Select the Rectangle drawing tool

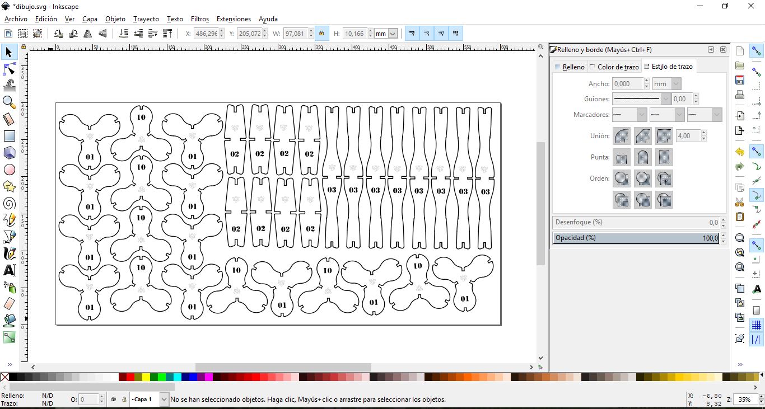(x=9, y=136)
